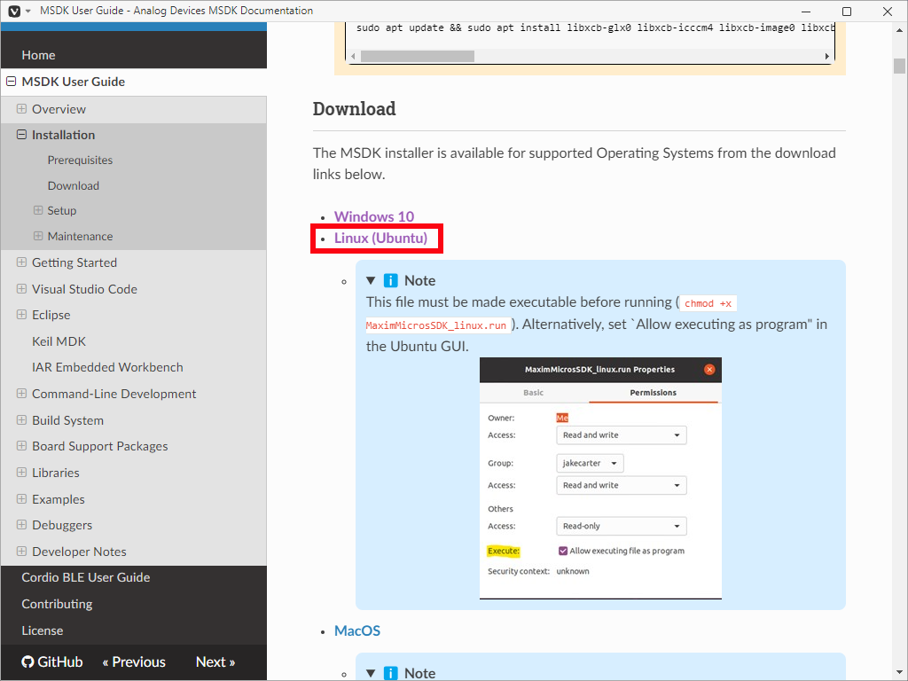Click the info icon in the MacOS Note
Screen dimensions: 908x681
coord(391,673)
